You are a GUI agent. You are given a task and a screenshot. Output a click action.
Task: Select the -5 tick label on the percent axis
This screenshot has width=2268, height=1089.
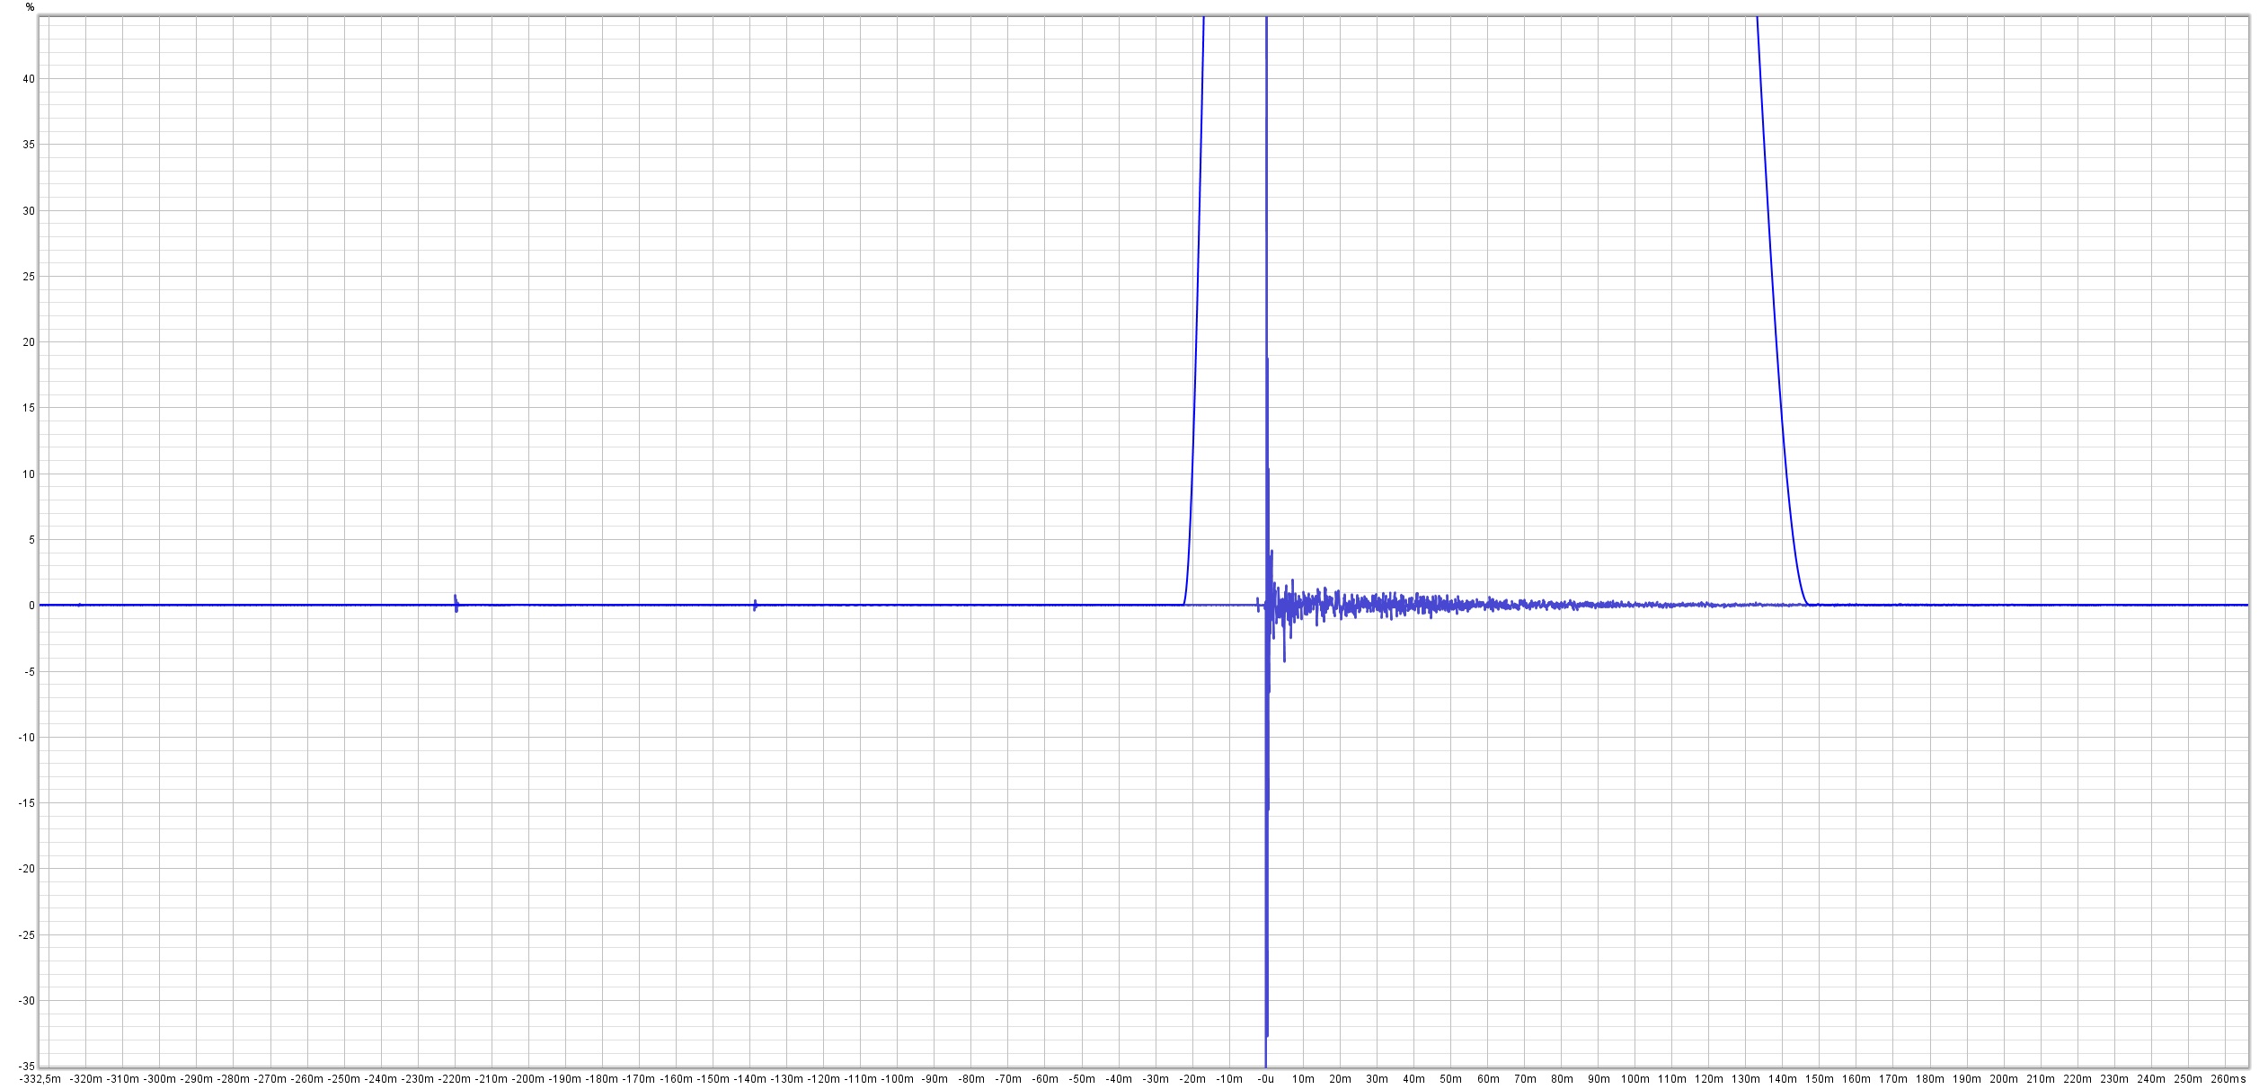(x=31, y=672)
